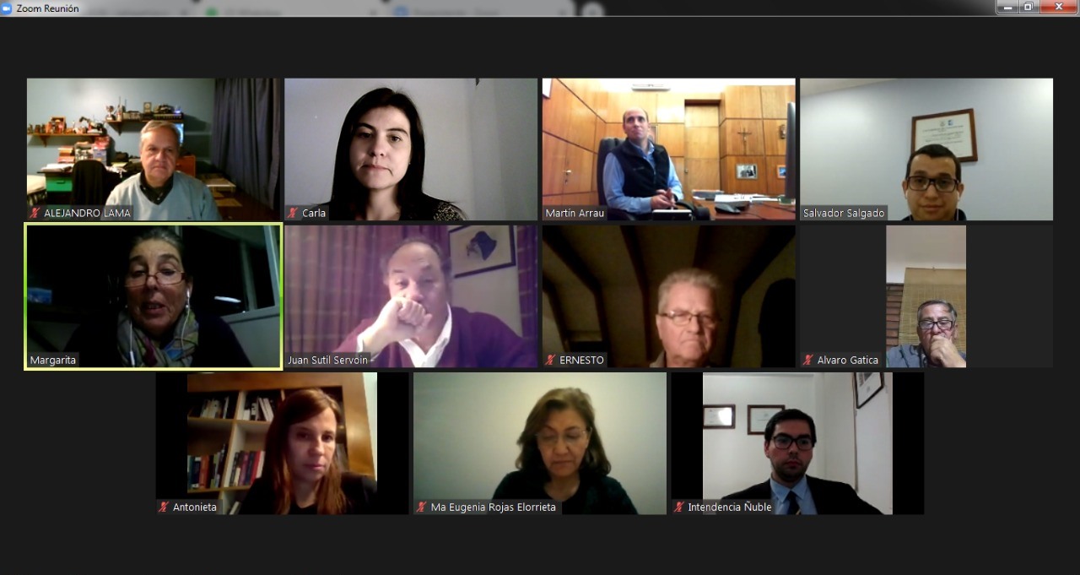Click Carla's muted microphone icon

(x=293, y=214)
